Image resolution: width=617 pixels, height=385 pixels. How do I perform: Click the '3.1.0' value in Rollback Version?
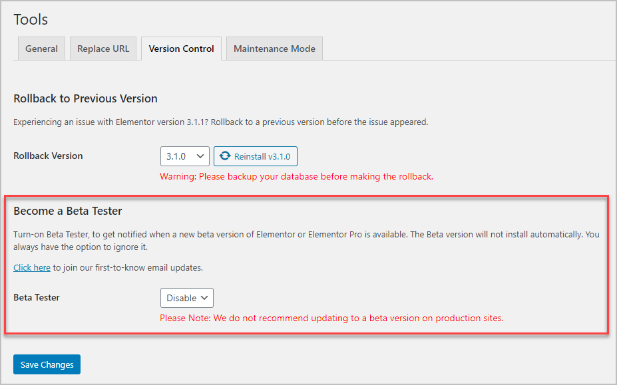click(177, 156)
